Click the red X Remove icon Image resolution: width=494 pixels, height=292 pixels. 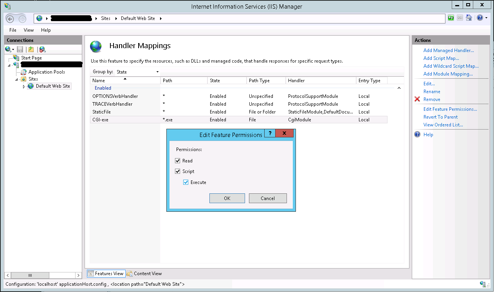coord(417,99)
